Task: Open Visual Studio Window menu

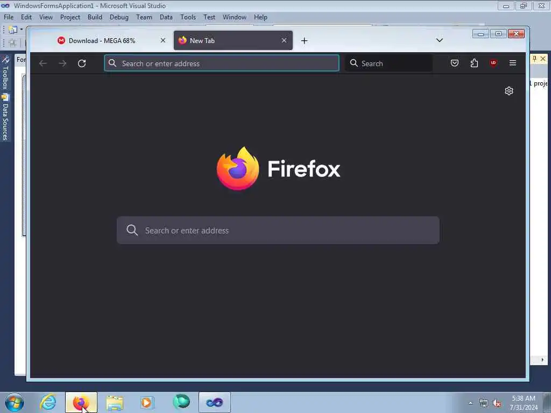Action: point(235,17)
